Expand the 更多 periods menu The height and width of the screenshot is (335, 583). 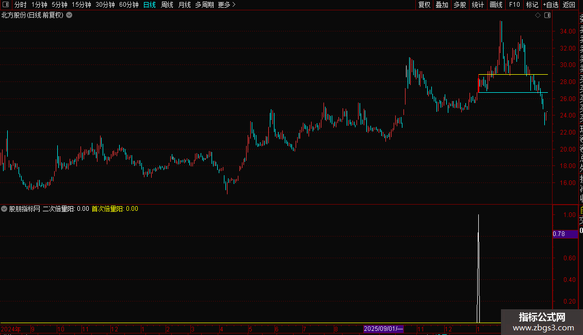(x=227, y=5)
